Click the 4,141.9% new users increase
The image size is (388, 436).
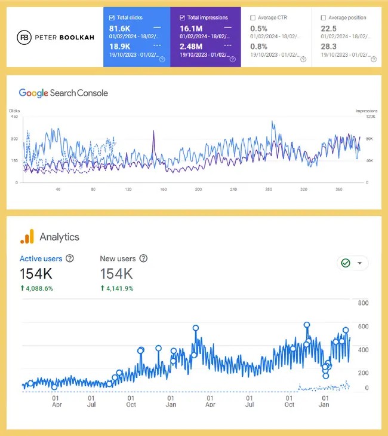[117, 288]
